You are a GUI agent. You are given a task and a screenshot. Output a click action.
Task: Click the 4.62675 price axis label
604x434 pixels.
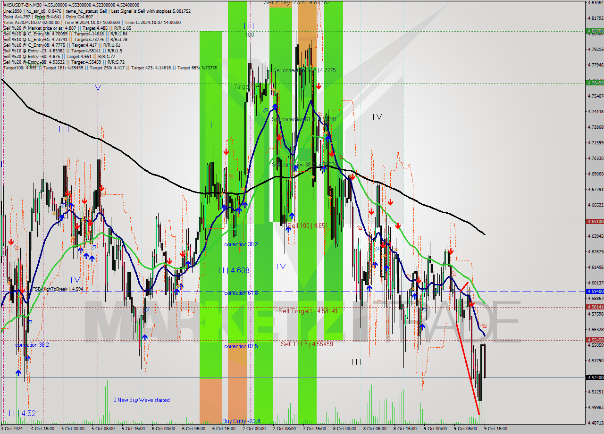[595, 251]
